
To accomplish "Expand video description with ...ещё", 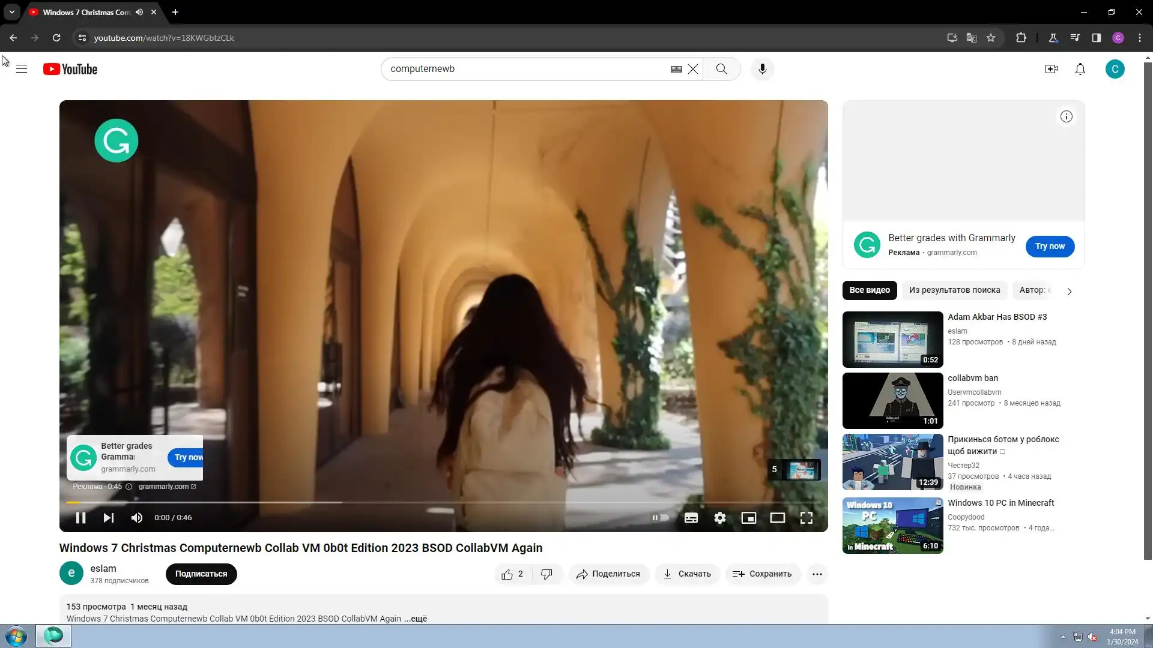I will [416, 619].
